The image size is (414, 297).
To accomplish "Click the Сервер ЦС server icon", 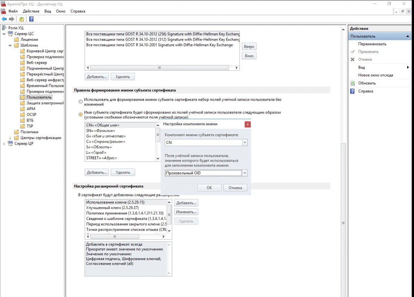I will (10, 34).
